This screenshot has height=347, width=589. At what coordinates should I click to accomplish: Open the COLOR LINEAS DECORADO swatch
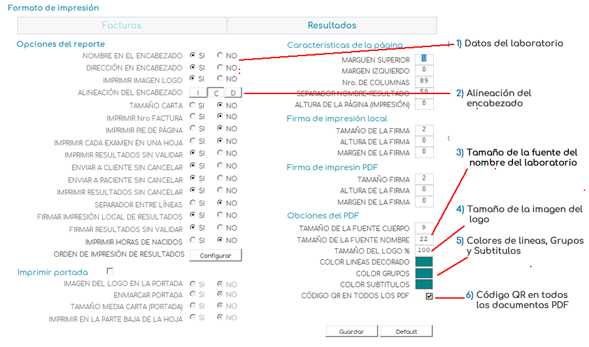point(424,261)
